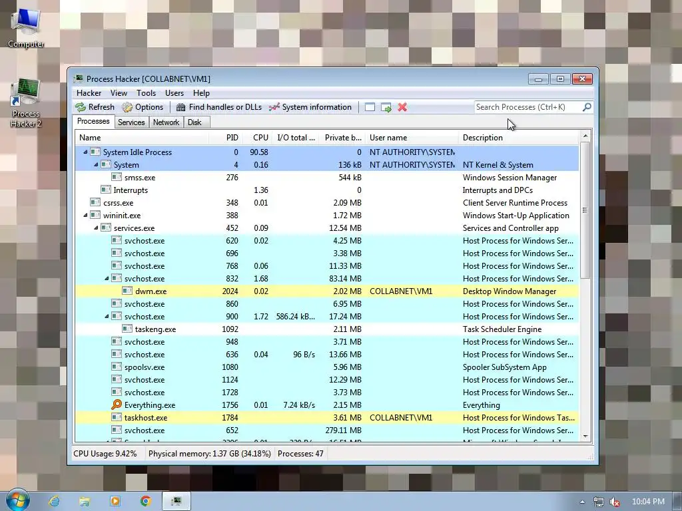This screenshot has height=511, width=682.
Task: Select the svchost.exe row with PID 1124
Action: (326, 380)
